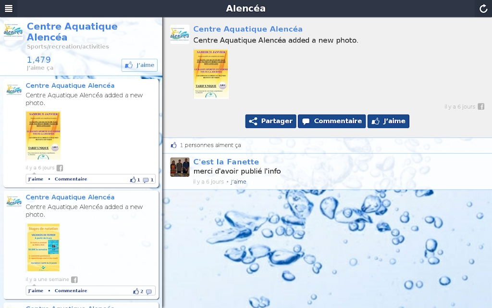The height and width of the screenshot is (308, 492).
Task: Open C'est la Fanette profile photo
Action: pos(180,167)
